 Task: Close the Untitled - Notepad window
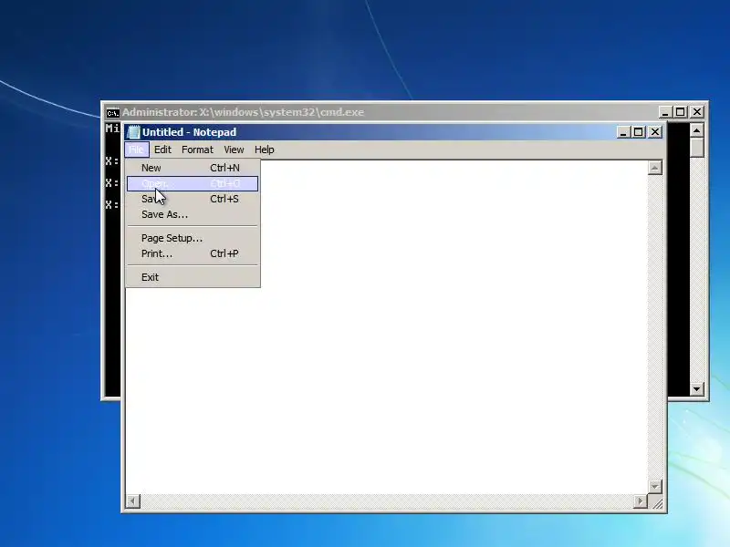point(654,132)
